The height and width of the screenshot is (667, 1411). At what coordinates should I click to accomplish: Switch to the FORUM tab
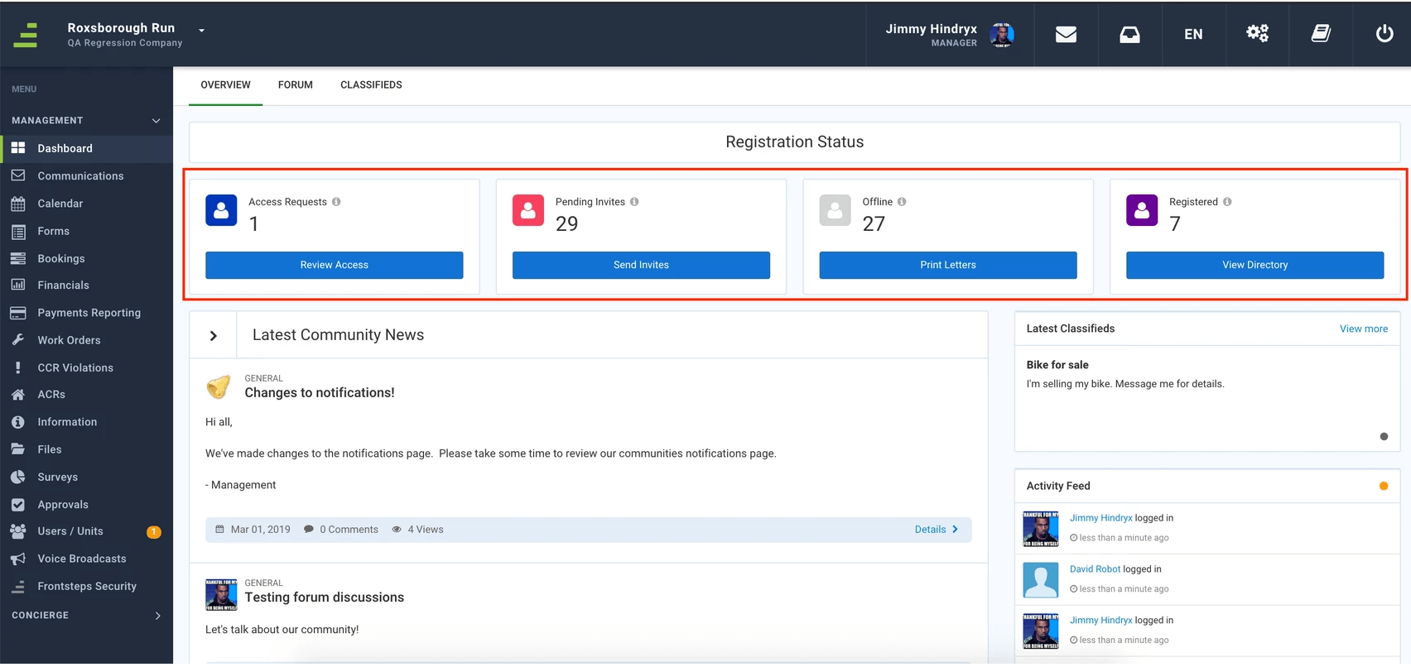pyautogui.click(x=296, y=85)
